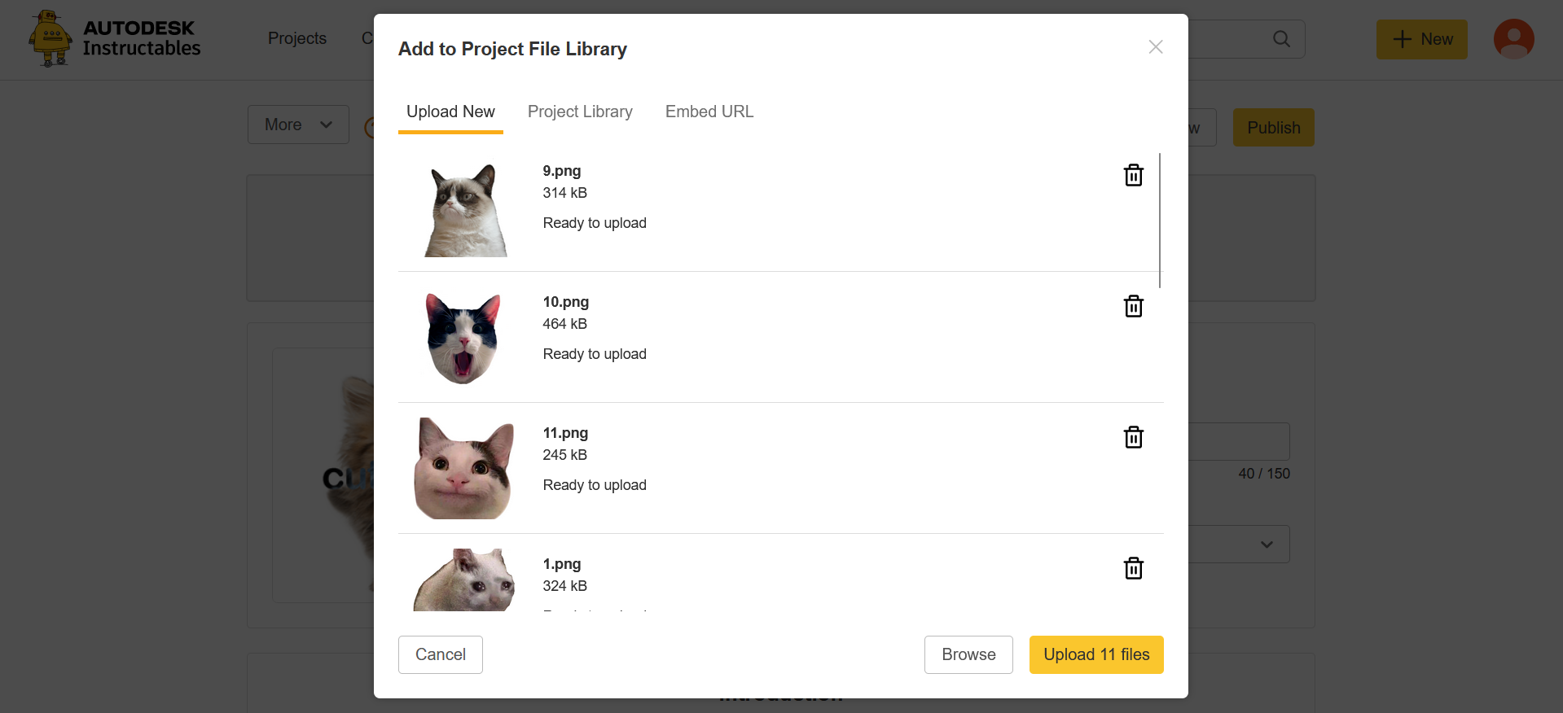Click the New project button
The width and height of the screenshot is (1563, 713).
pos(1421,39)
